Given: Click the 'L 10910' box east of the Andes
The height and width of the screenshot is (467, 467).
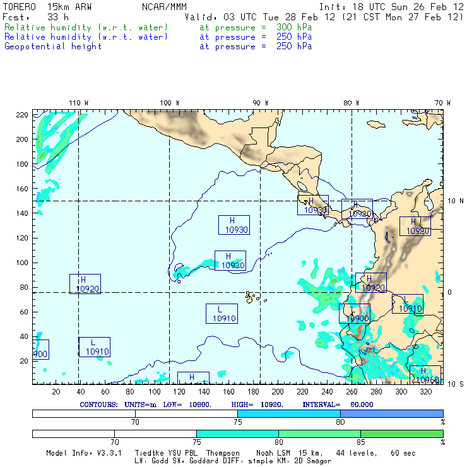Looking at the screenshot, I should click(408, 304).
